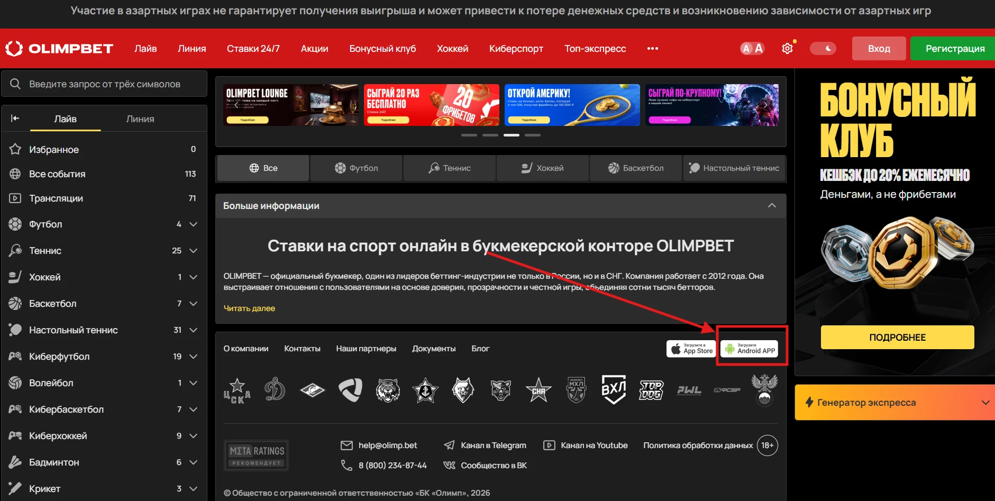Click the Крикет bat icon
The height and width of the screenshot is (501, 995).
pyautogui.click(x=15, y=489)
